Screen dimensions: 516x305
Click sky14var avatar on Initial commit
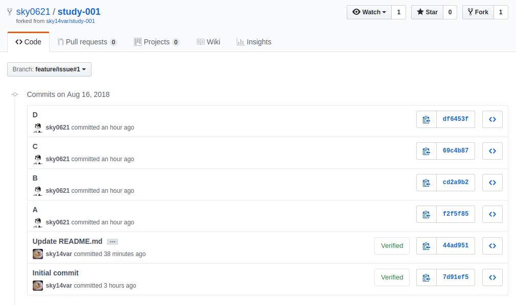click(38, 286)
